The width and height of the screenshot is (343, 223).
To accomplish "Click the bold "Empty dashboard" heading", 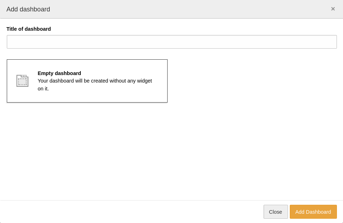I will coord(59,73).
